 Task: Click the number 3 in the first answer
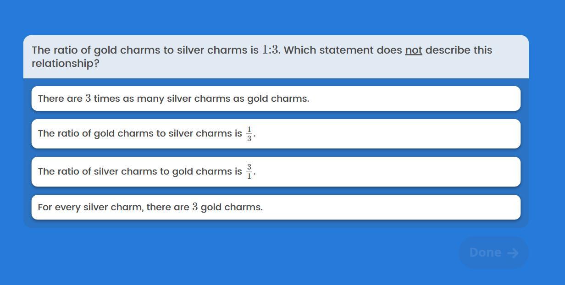88,99
